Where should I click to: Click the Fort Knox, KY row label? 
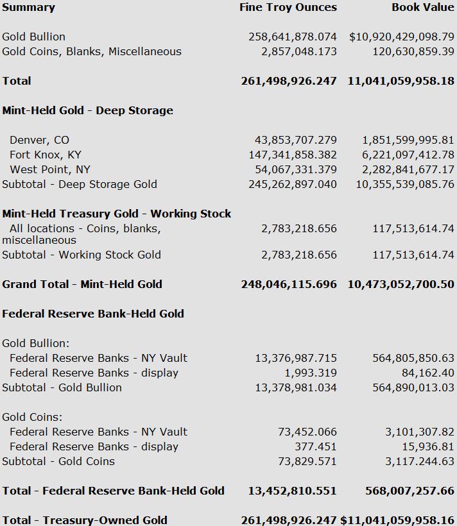coord(46,155)
